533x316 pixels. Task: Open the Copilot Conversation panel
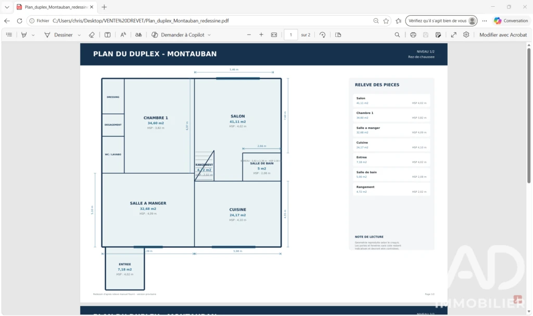pyautogui.click(x=511, y=21)
